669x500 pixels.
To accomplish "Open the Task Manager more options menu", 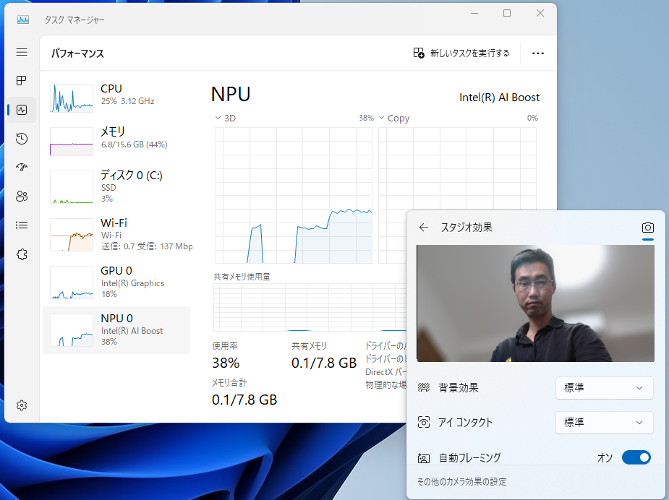I will pos(537,53).
